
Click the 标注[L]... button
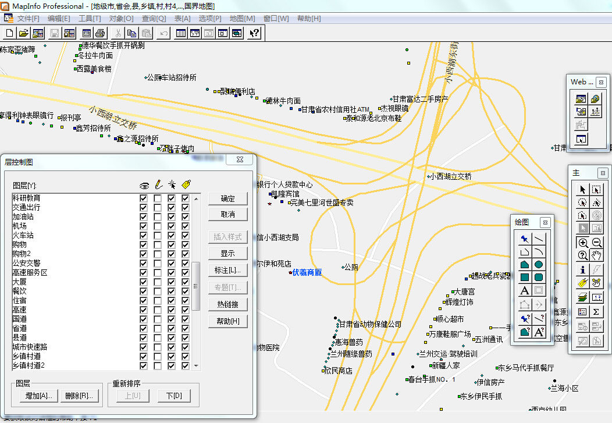[x=228, y=270]
